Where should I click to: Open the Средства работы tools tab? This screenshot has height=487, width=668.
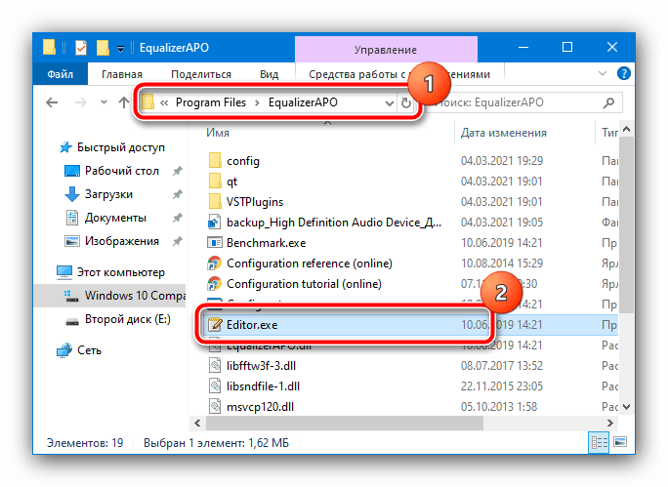tap(399, 74)
